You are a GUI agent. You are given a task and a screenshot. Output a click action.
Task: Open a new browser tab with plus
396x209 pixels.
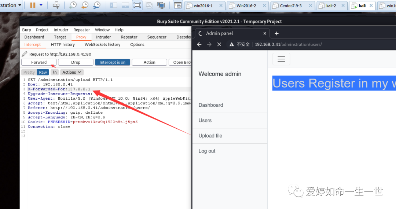click(276, 33)
